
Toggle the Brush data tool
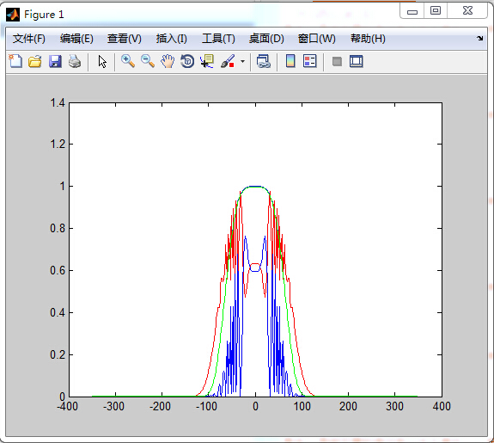[228, 61]
